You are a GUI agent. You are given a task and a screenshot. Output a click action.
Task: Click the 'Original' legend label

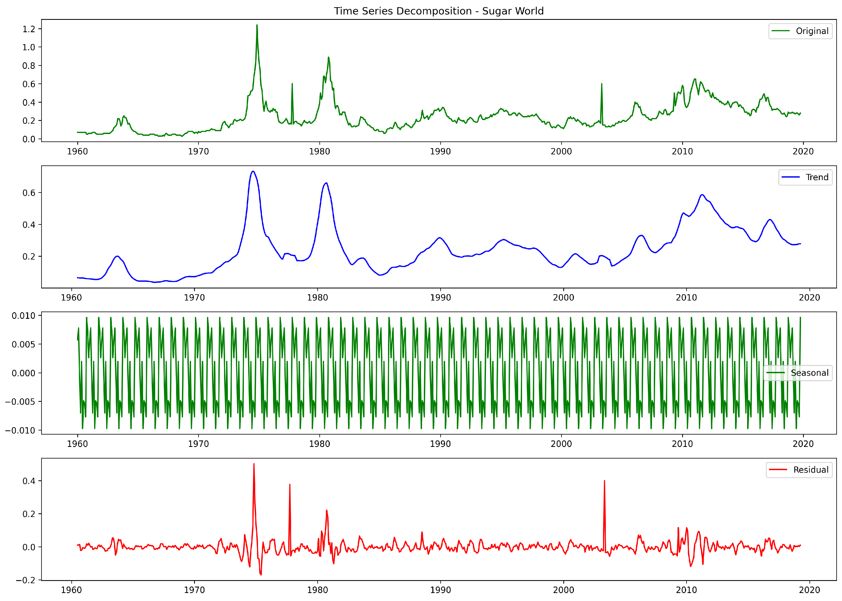[812, 31]
